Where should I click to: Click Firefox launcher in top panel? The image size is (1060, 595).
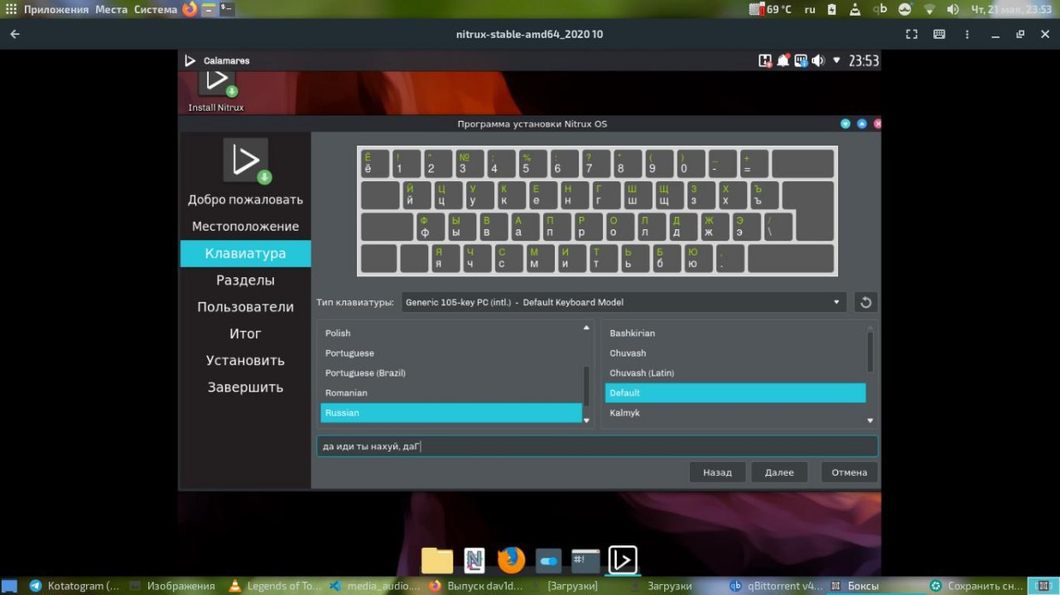(x=190, y=9)
